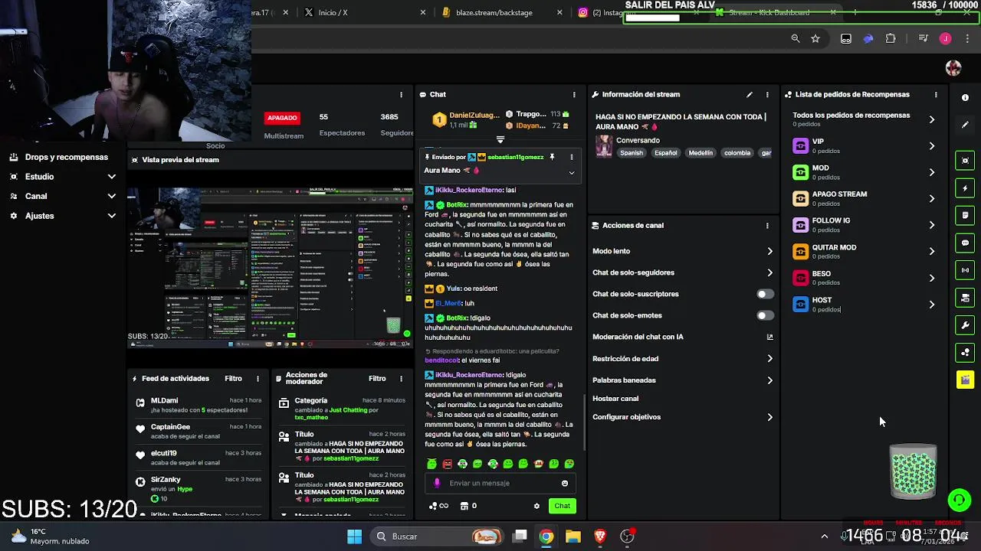Open the MOD reward requests row
This screenshot has width=981, height=551.
pyautogui.click(x=864, y=172)
